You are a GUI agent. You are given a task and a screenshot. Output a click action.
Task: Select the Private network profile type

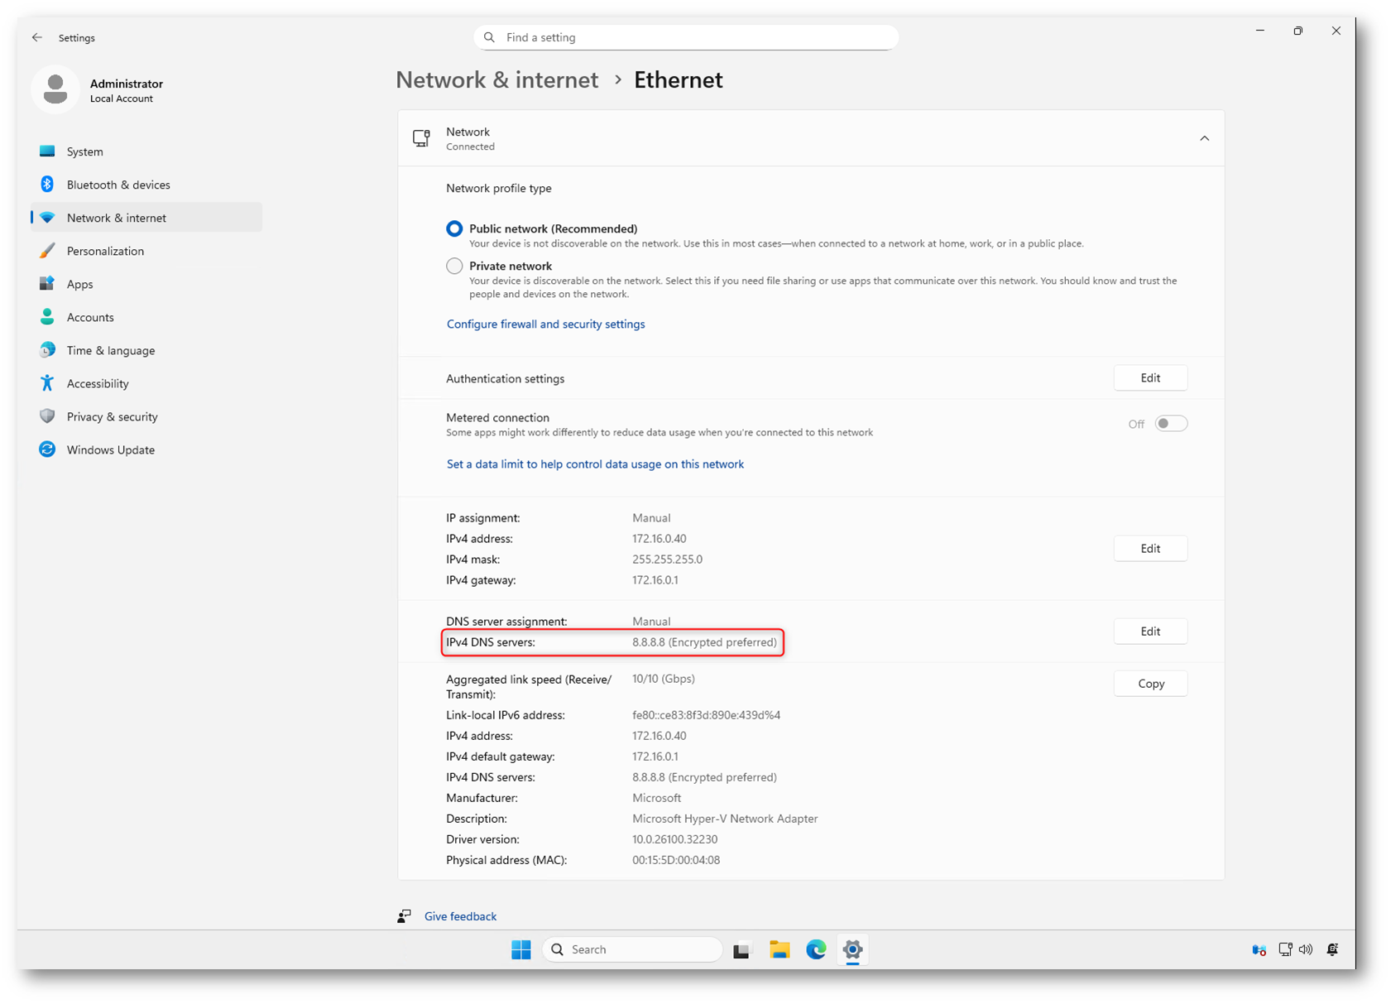click(x=454, y=267)
